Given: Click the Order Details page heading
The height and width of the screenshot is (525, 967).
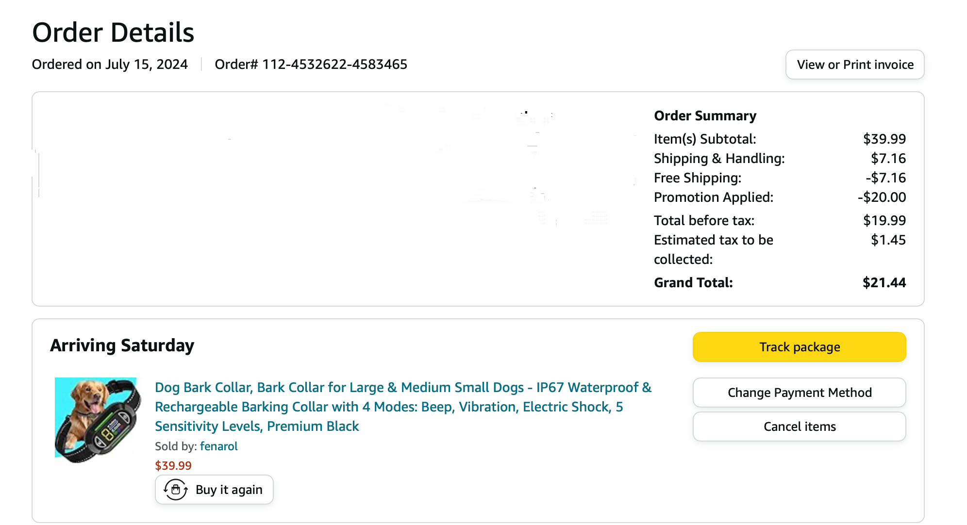Looking at the screenshot, I should [x=113, y=33].
